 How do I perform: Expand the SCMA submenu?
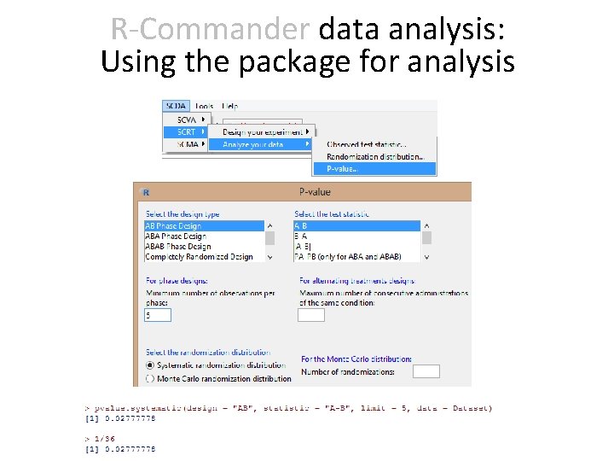pyautogui.click(x=188, y=144)
